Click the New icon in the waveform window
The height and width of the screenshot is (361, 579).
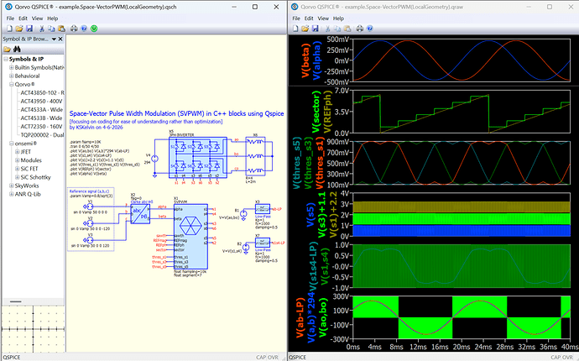click(295, 29)
